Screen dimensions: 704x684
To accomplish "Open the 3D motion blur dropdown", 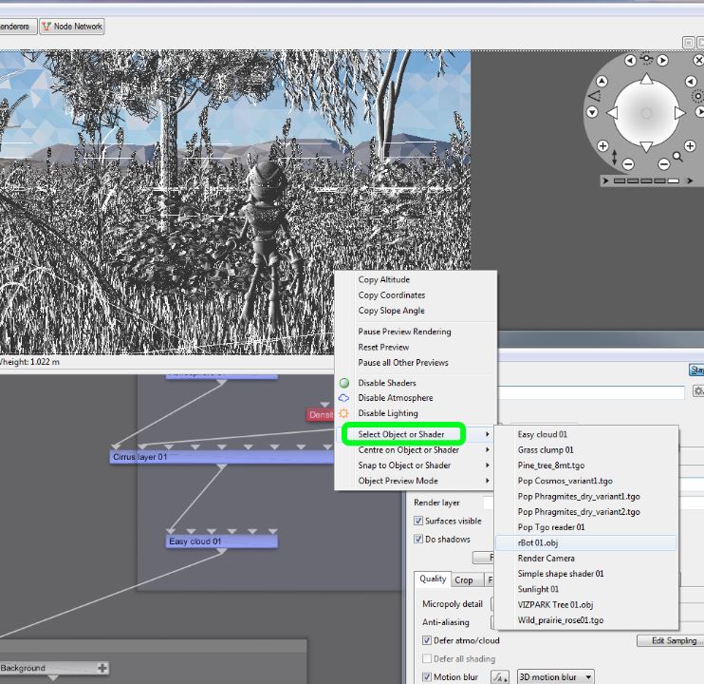I will [x=556, y=676].
